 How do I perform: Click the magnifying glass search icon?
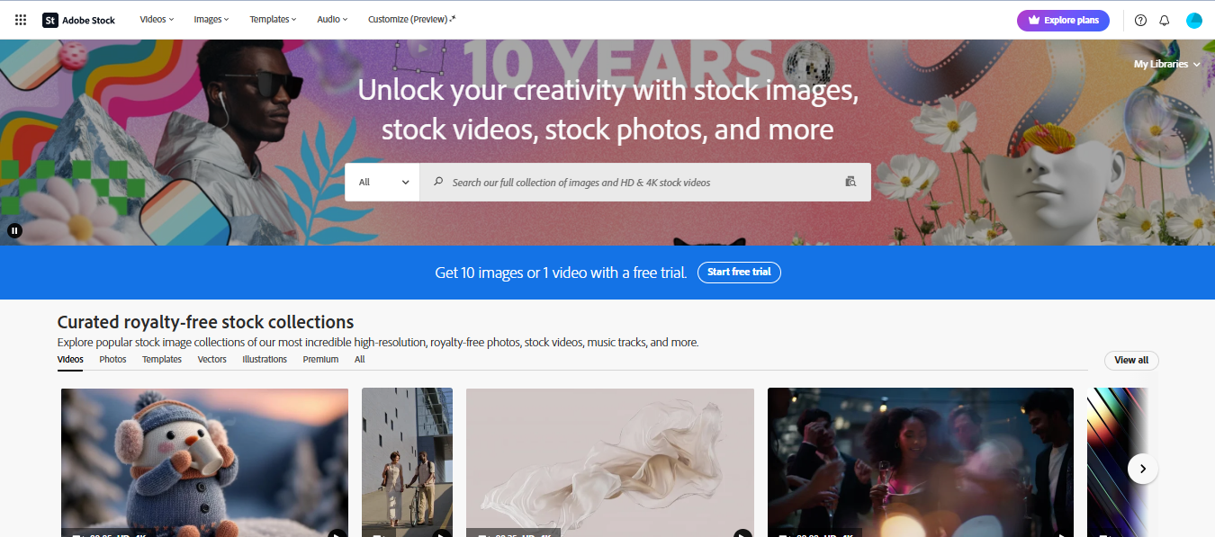[x=438, y=182]
